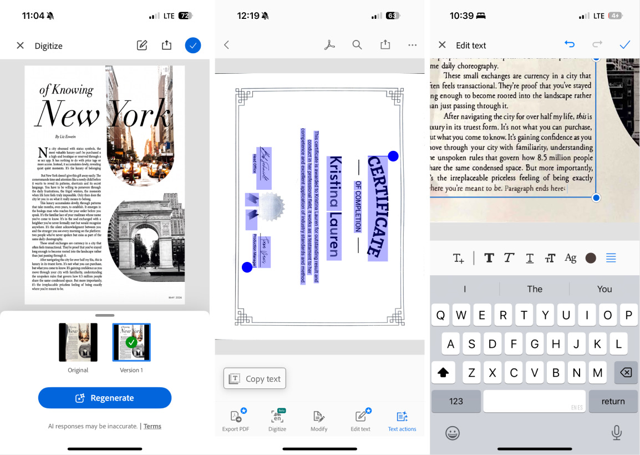Tap the sleep focus bed icon at 10:39
640x455 pixels.
click(x=481, y=16)
